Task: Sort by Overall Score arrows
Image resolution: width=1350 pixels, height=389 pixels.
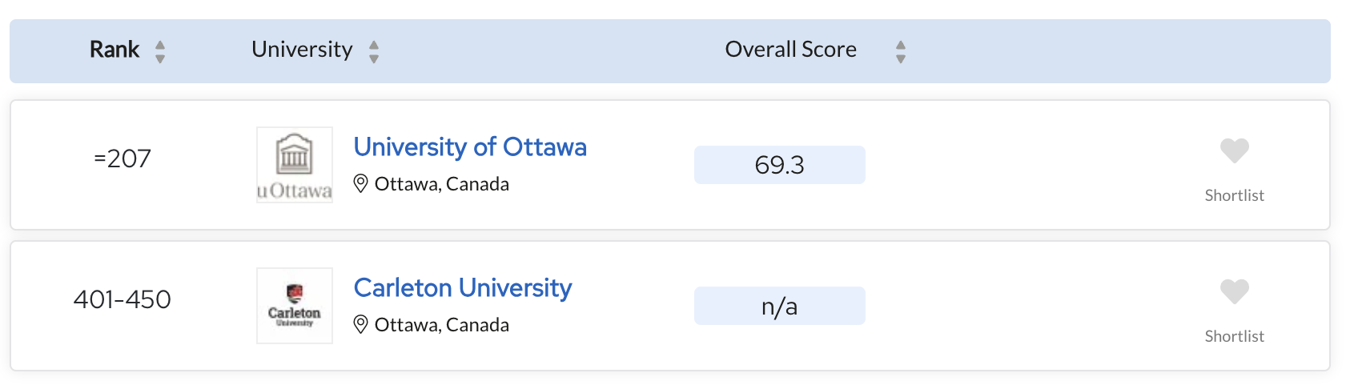Action: 901,52
